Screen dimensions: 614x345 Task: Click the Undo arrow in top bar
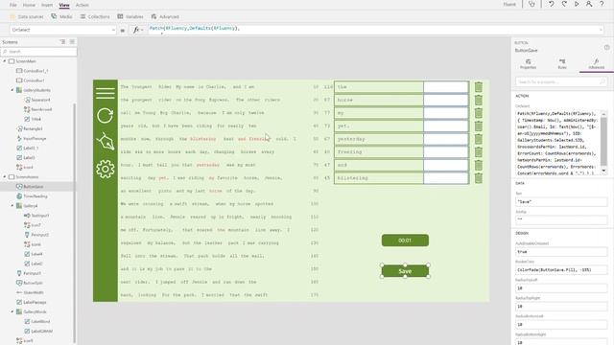(552, 4)
